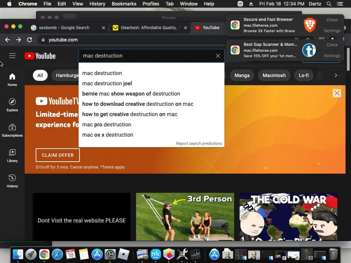Open the Profiles menu
Viewport: 351px width, 263px height.
click(x=151, y=4)
